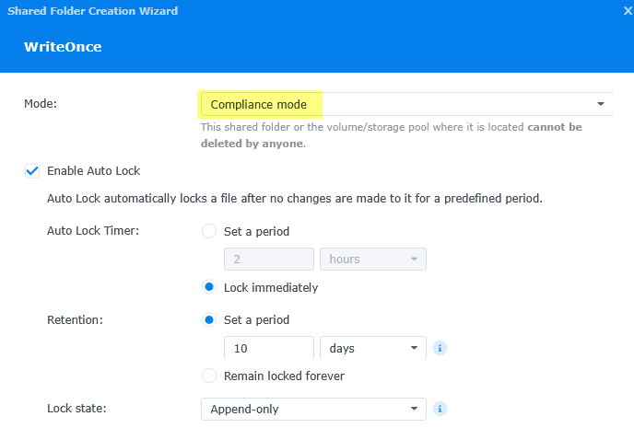634x428 pixels.
Task: Click the Auto Lock description text
Action: [x=308, y=199]
